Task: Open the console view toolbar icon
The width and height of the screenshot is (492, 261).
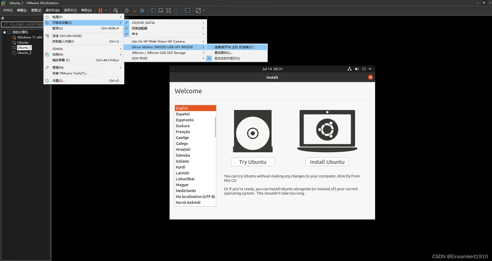Action: pos(187,10)
